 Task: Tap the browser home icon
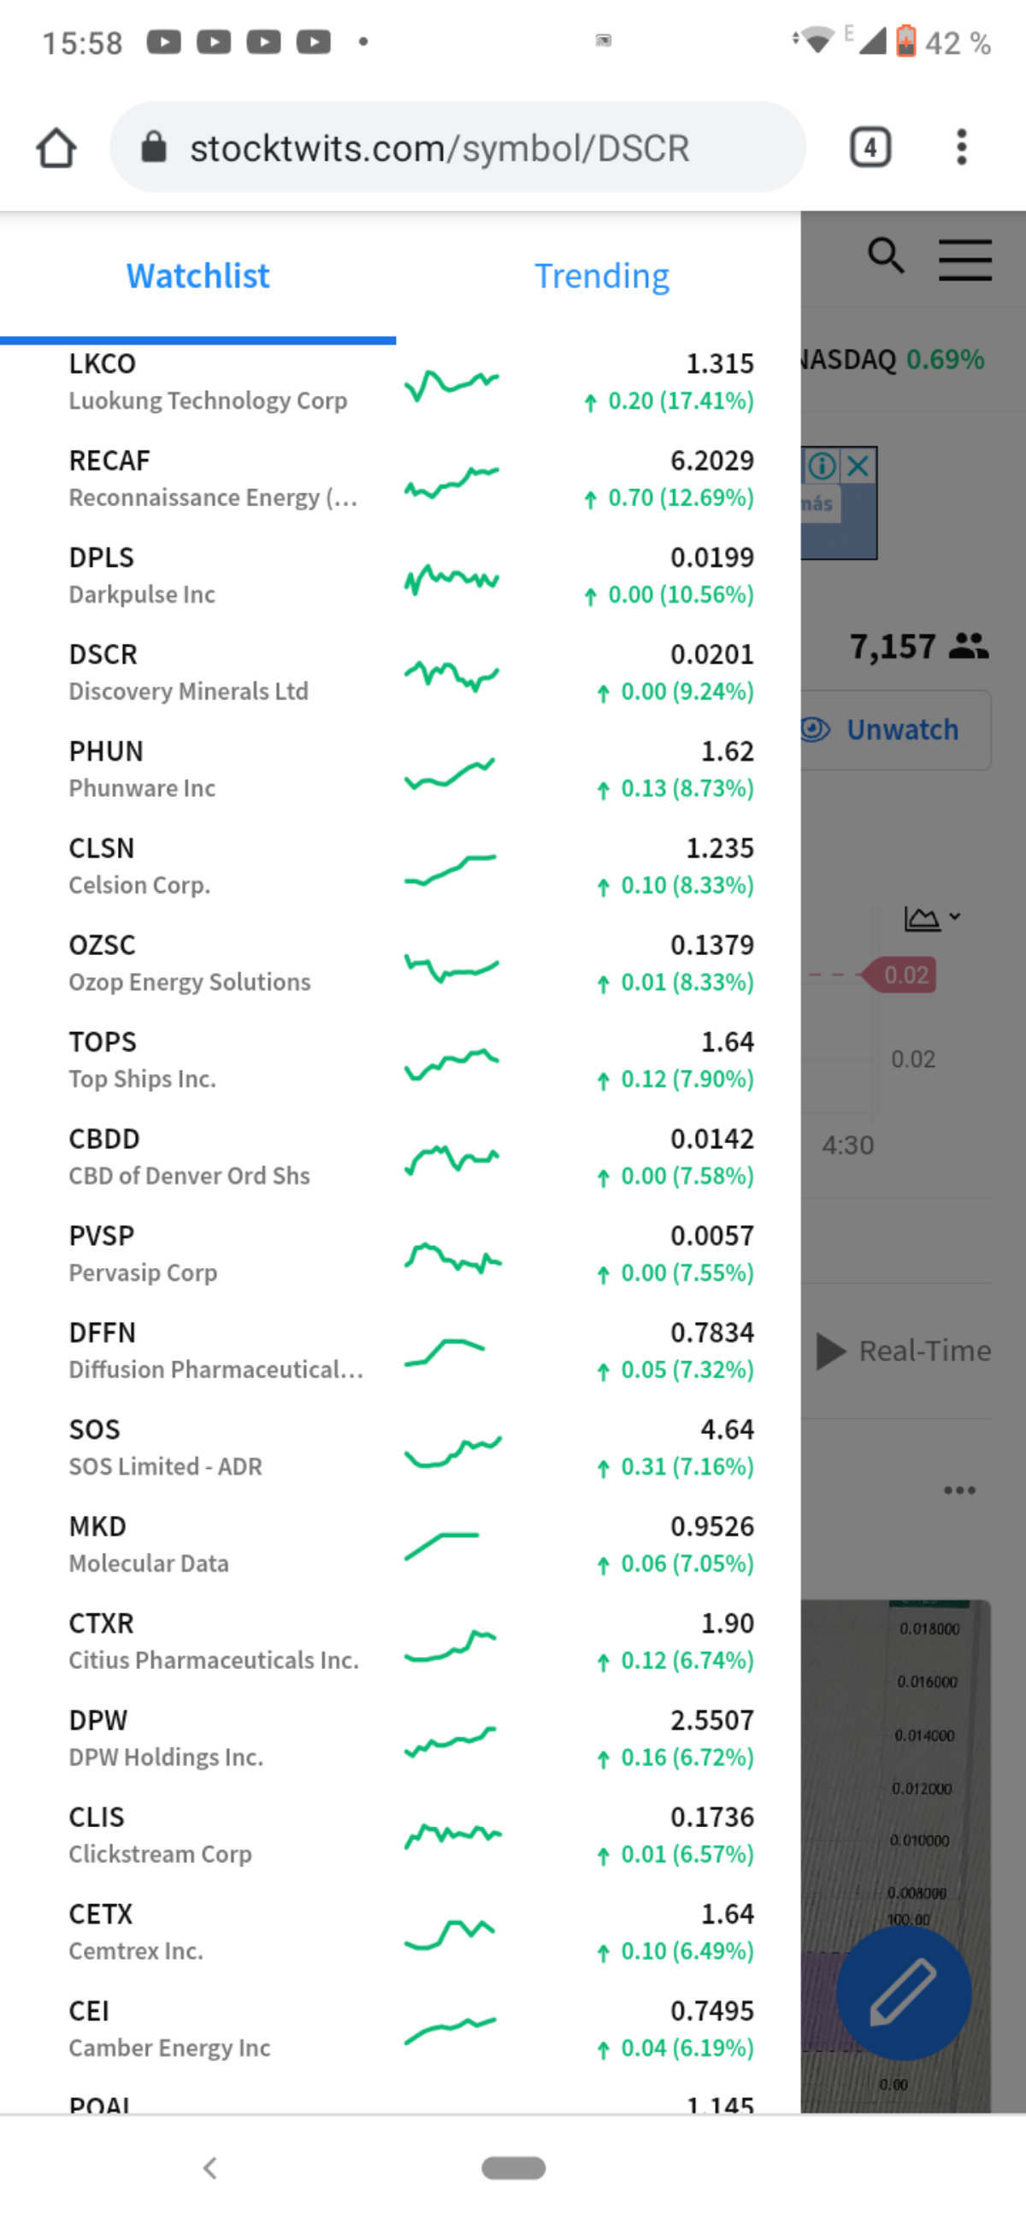tap(56, 148)
